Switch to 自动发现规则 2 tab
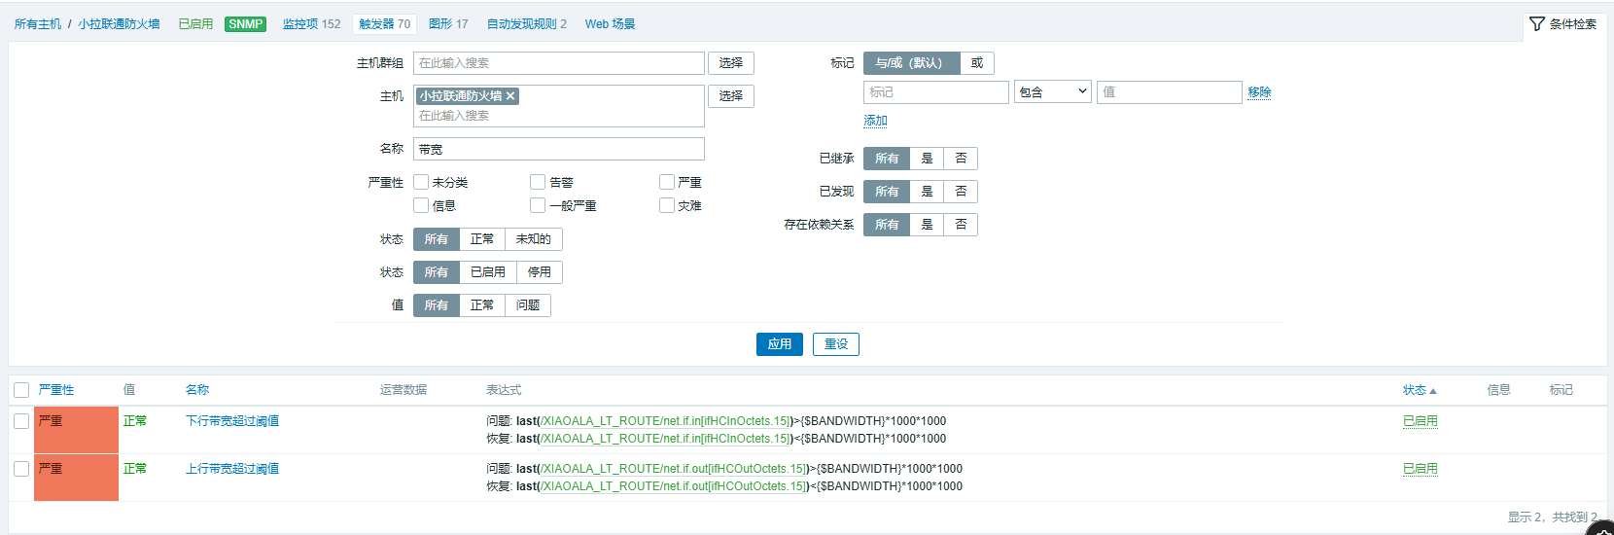This screenshot has height=535, width=1614. coord(526,24)
